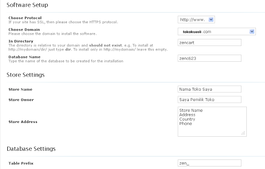
Task: Click the Software Setup section heading
Action: click(27, 5)
